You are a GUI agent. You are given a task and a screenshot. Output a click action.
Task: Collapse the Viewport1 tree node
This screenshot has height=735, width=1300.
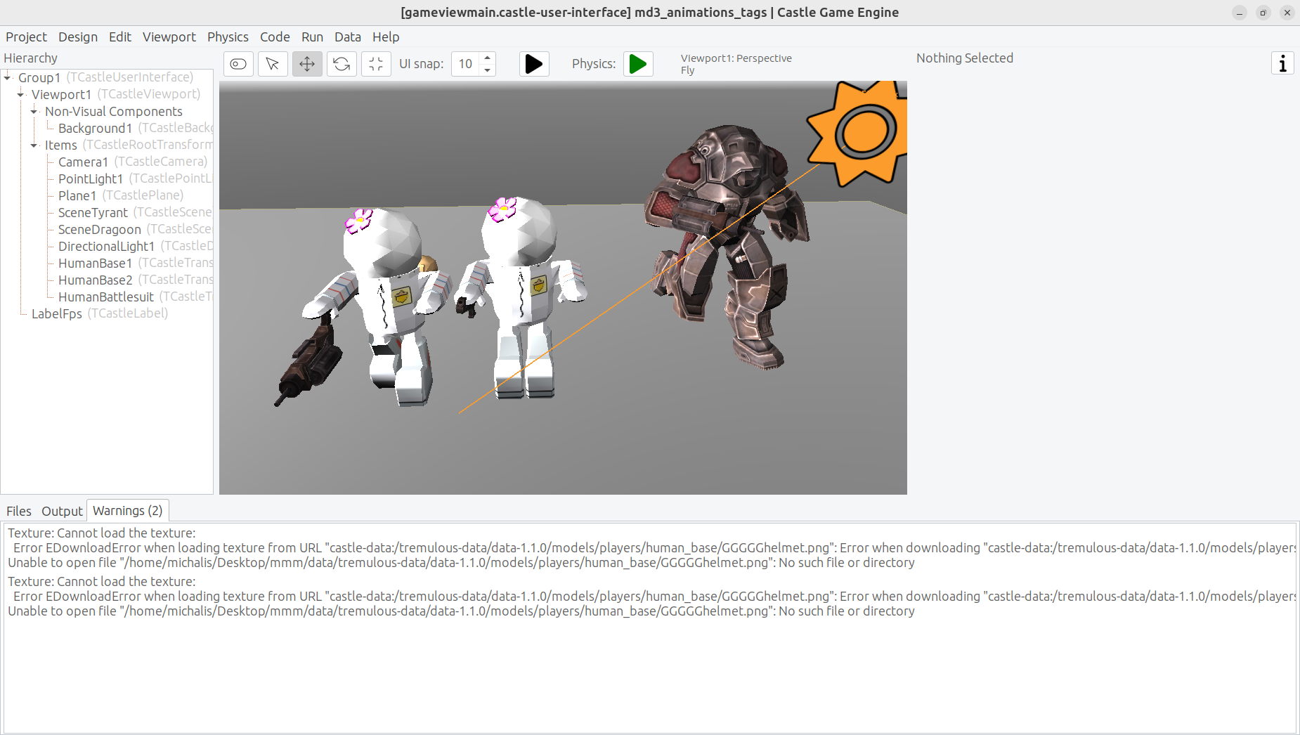click(21, 94)
